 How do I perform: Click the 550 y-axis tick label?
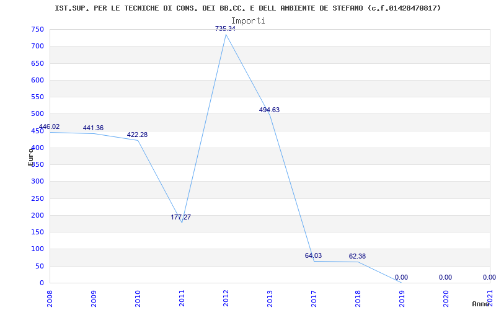(37, 97)
